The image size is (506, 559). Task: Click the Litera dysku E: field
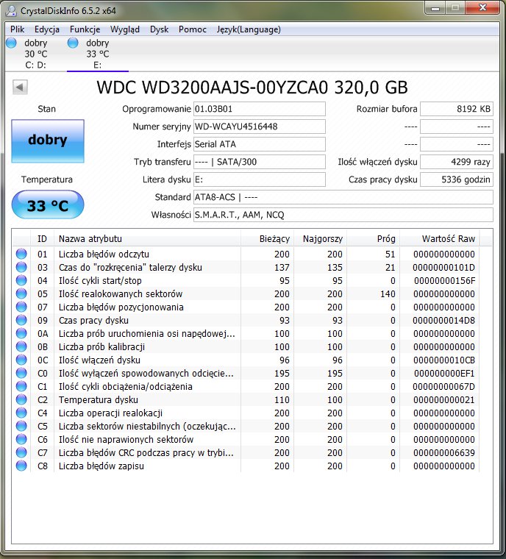pyautogui.click(x=259, y=179)
